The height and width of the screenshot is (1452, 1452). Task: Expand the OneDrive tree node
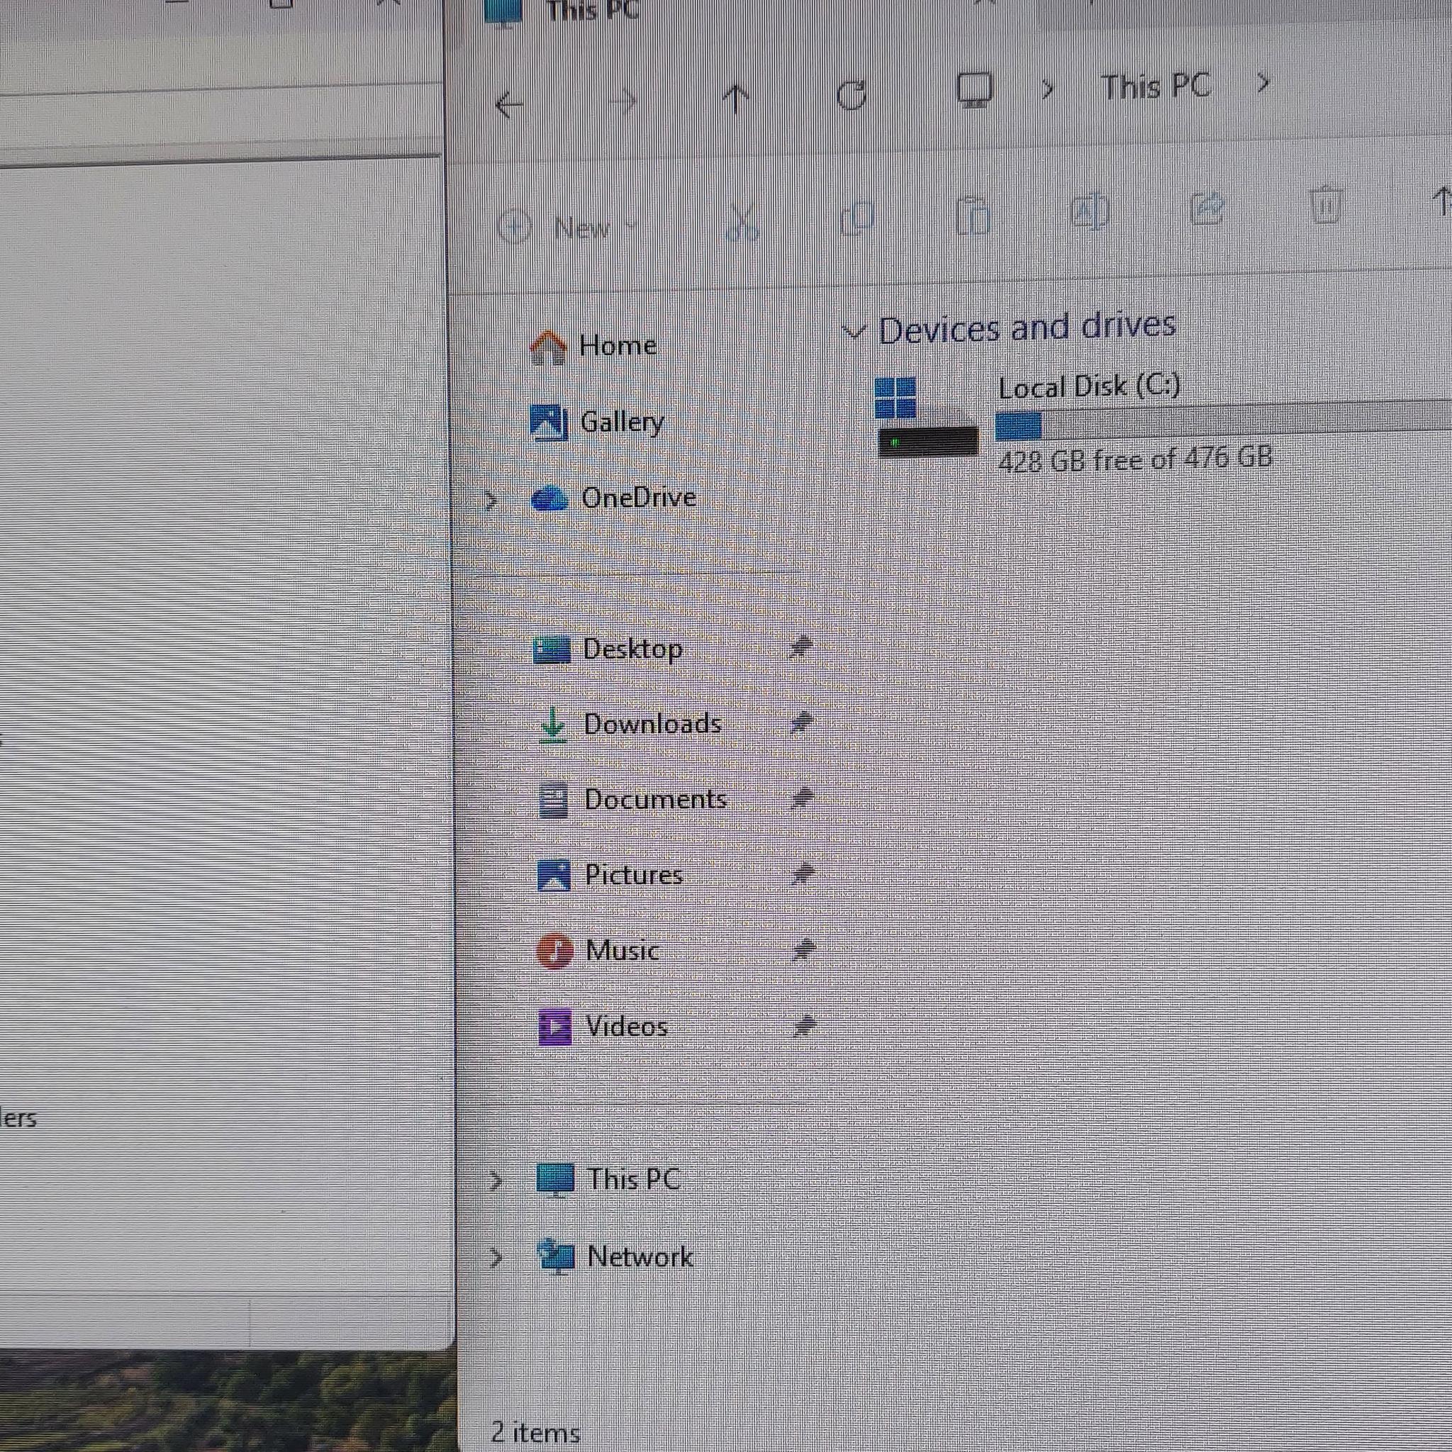coord(491,500)
